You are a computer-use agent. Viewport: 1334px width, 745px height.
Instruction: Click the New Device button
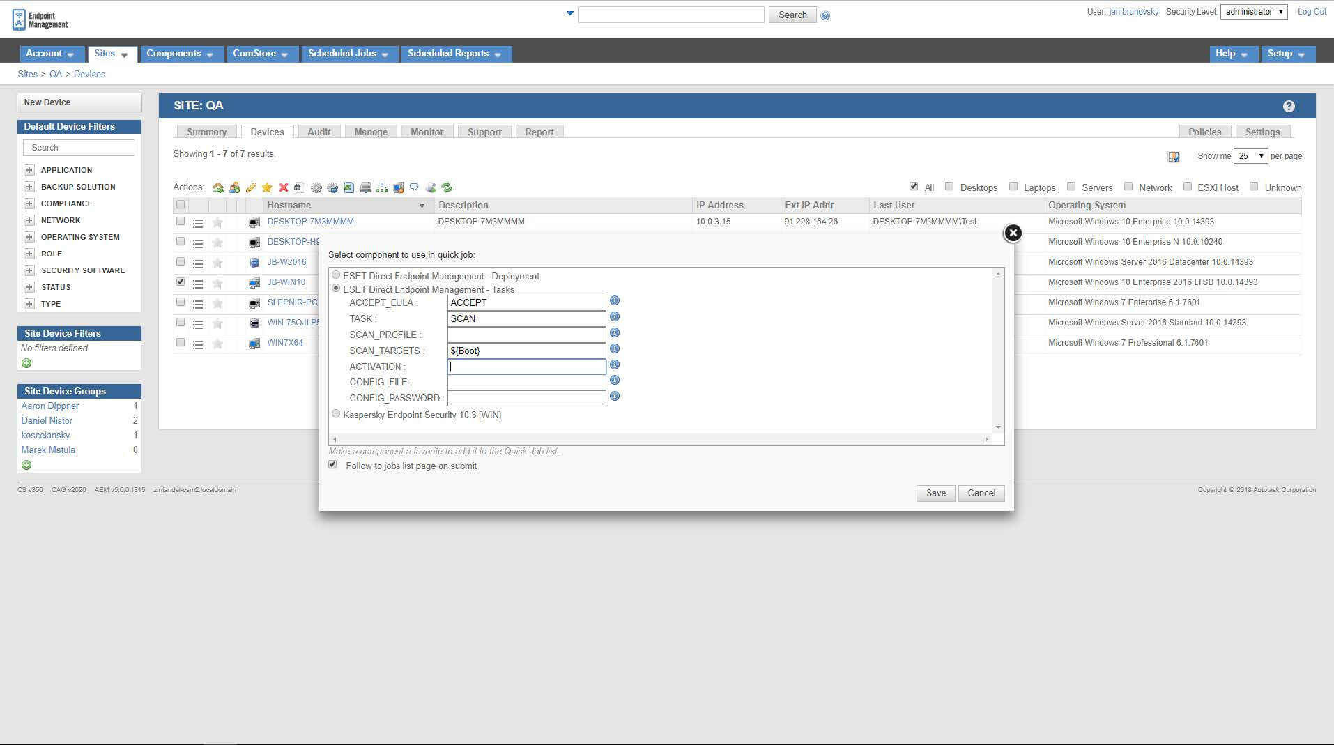[79, 102]
